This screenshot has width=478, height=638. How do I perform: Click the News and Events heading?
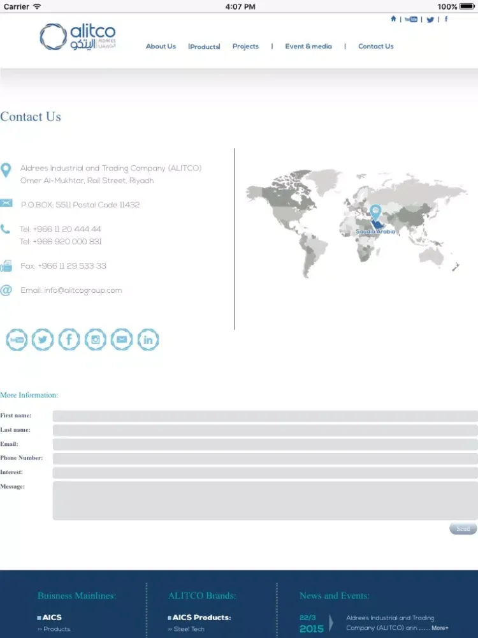334,596
